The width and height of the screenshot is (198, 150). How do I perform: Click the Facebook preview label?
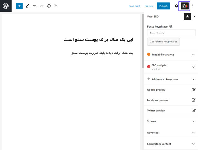point(157,100)
